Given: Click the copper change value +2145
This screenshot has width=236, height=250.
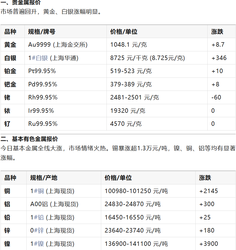Looking at the screenshot, I should click(x=208, y=191).
